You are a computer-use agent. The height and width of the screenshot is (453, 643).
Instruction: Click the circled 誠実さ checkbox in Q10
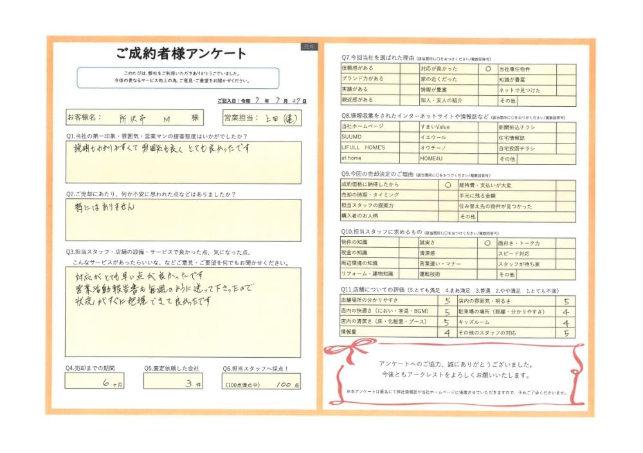click(487, 244)
